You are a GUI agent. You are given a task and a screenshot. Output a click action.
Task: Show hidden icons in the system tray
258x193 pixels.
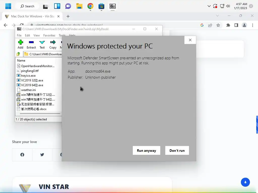click(x=209, y=6)
